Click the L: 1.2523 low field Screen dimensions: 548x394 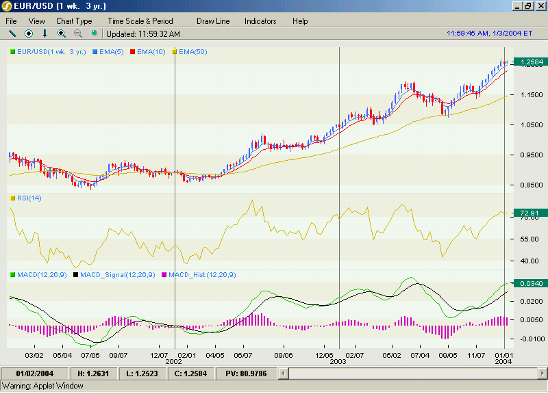142,373
